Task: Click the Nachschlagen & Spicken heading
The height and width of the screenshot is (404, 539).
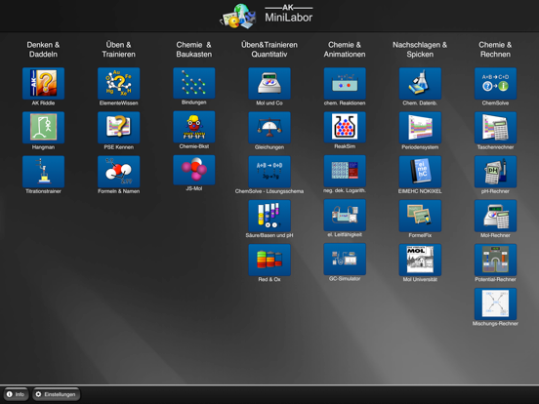Action: 420,50
